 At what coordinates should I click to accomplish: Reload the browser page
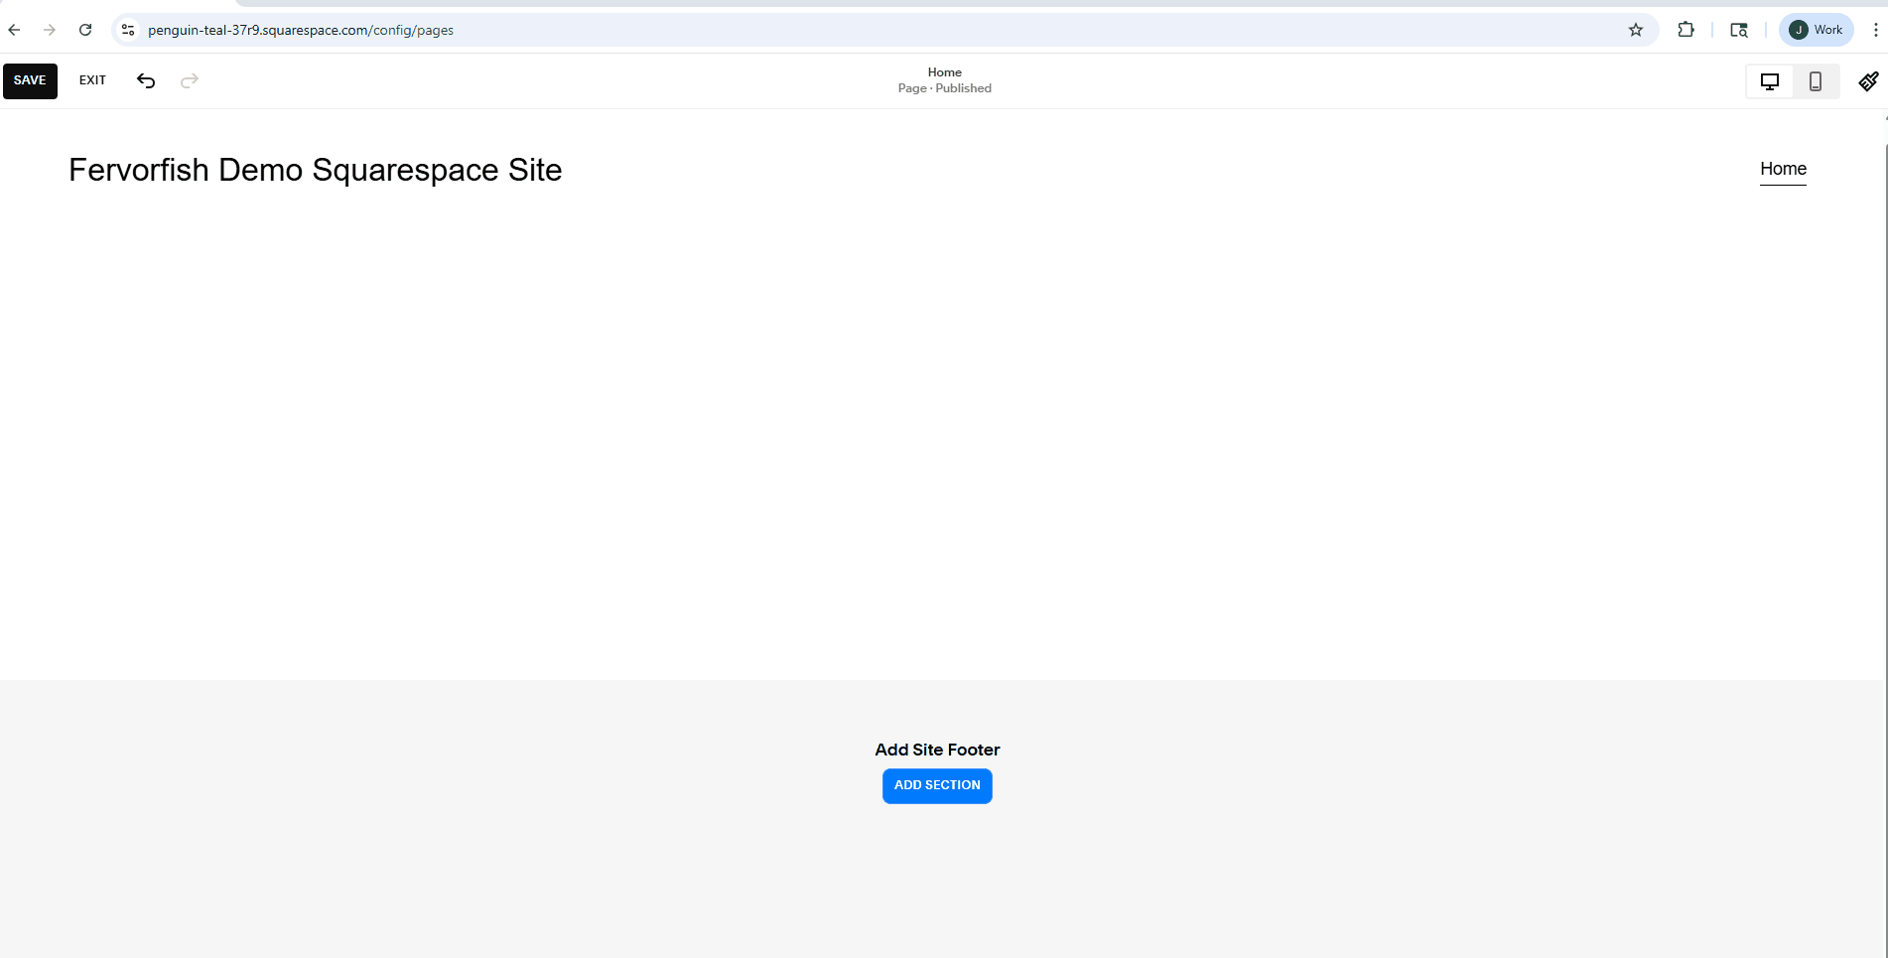tap(85, 30)
